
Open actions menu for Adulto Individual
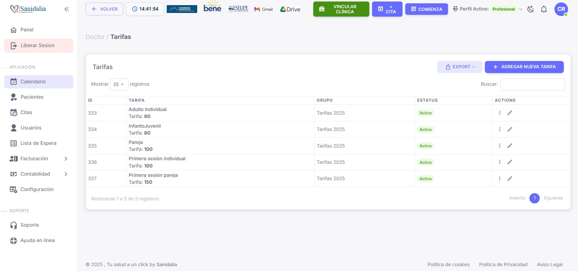[500, 113]
